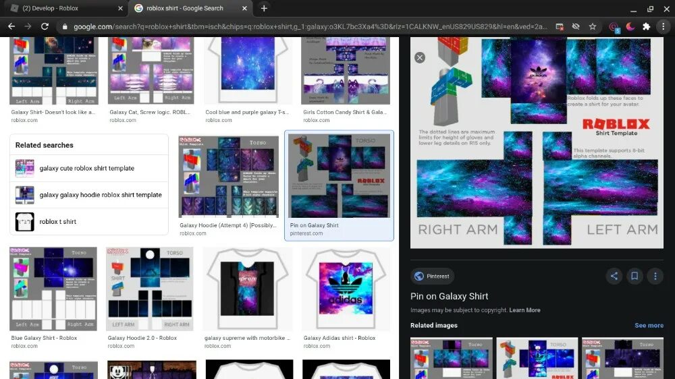This screenshot has height=379, width=675.
Task: Go forward in browser history
Action: point(28,27)
